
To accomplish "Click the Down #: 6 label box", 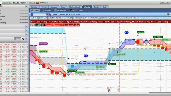I will tap(58, 25).
